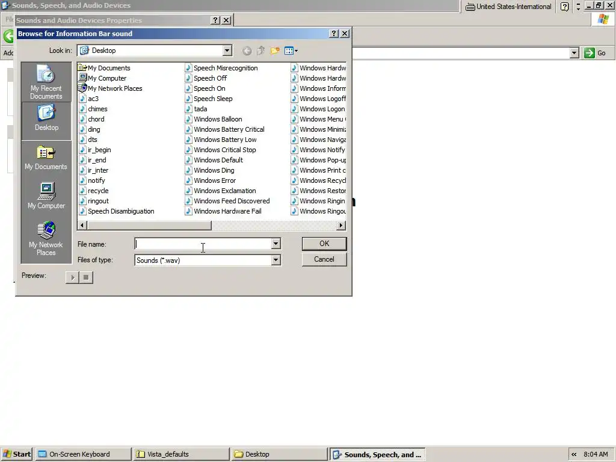
Task: Select My Network Places in file list
Action: tap(110, 88)
